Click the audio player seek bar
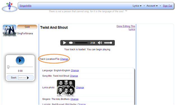175x105 pixels. [x=78, y=43]
